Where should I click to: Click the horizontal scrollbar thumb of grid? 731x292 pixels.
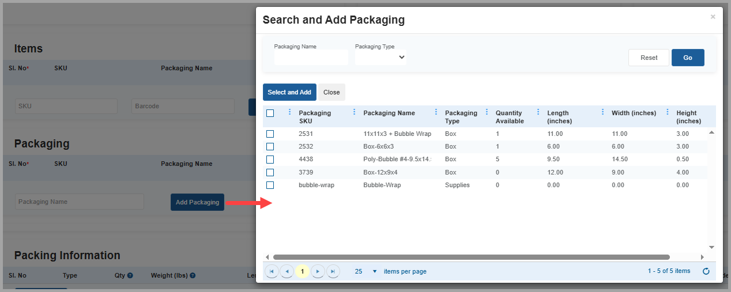tap(472, 257)
